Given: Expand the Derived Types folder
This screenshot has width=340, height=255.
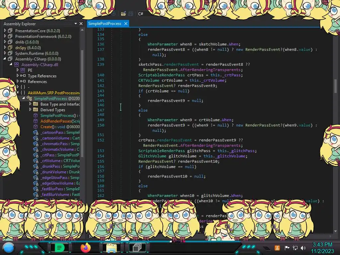Looking at the screenshot, I should click(30, 110).
